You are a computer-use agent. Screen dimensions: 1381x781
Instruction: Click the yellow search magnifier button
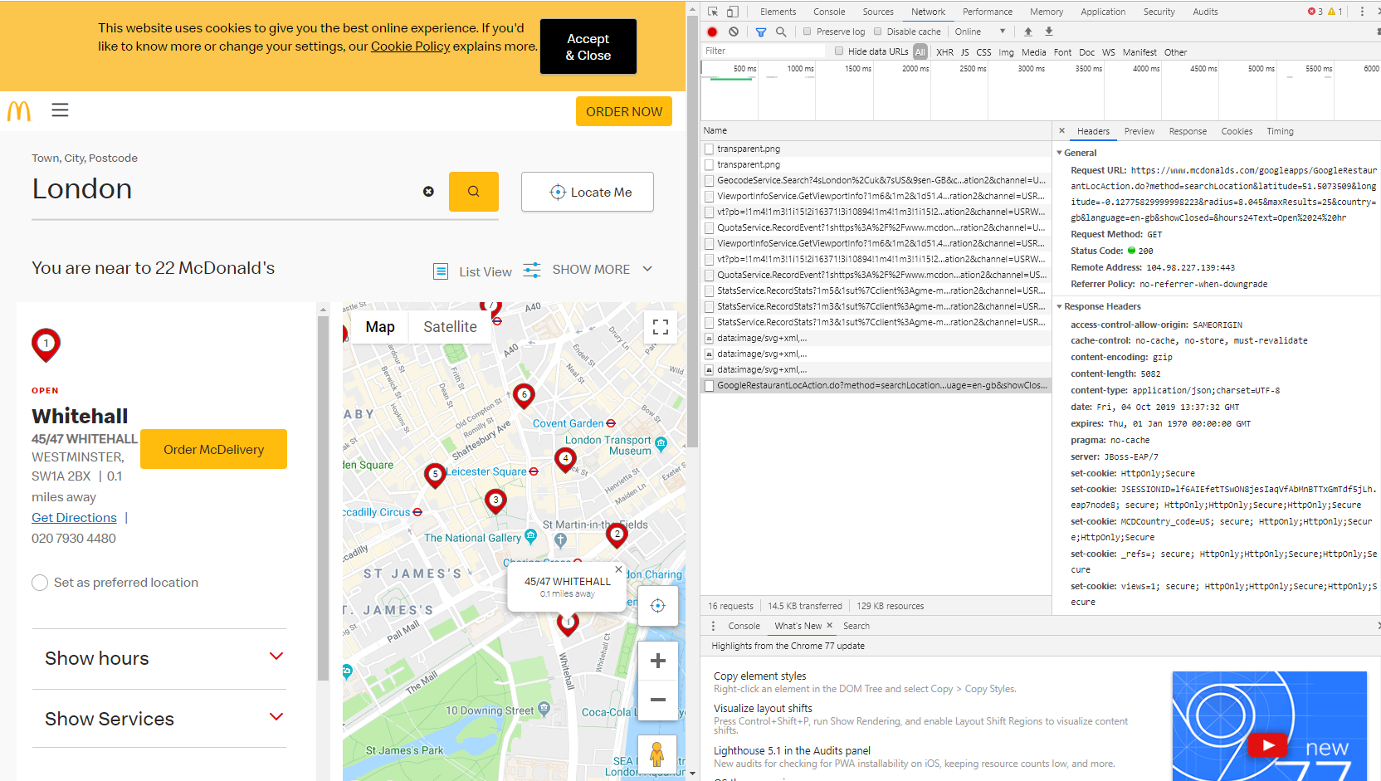click(474, 192)
